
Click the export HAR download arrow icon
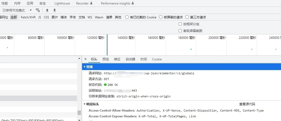[55, 10]
